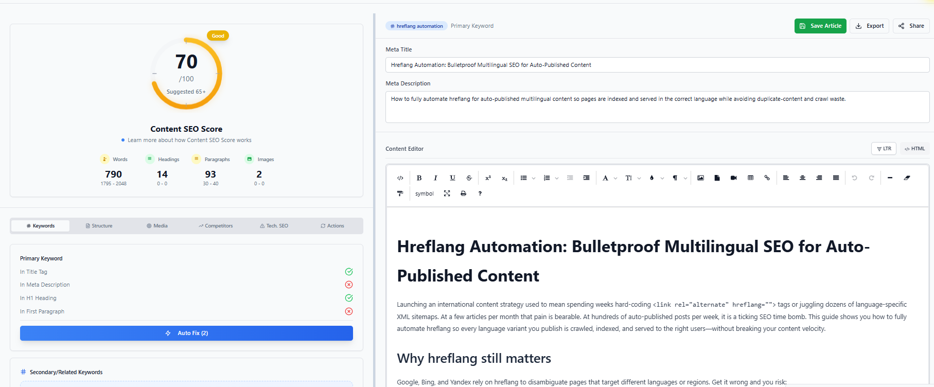This screenshot has width=934, height=387.
Task: Select the Keywords tab
Action: 41,226
